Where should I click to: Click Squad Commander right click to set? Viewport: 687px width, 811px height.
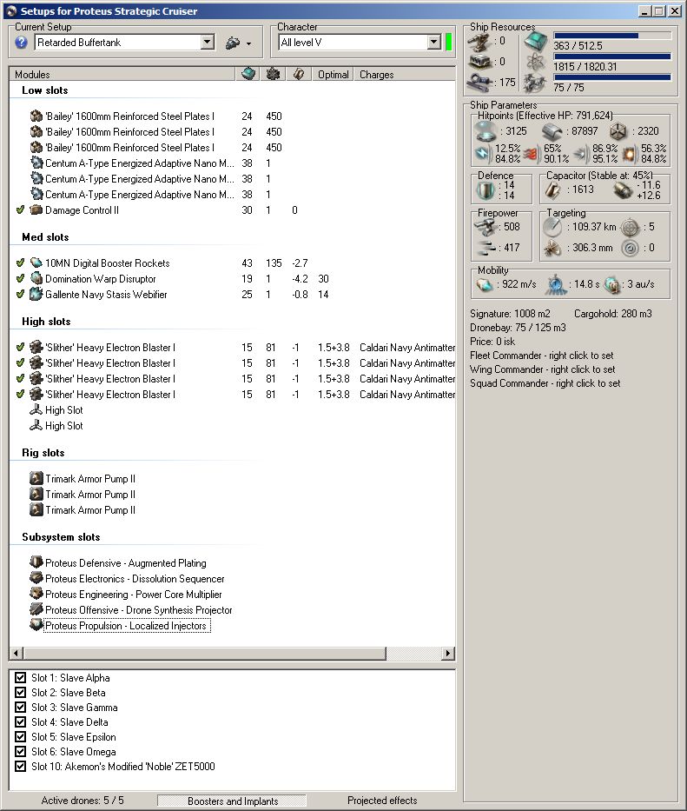(x=545, y=383)
